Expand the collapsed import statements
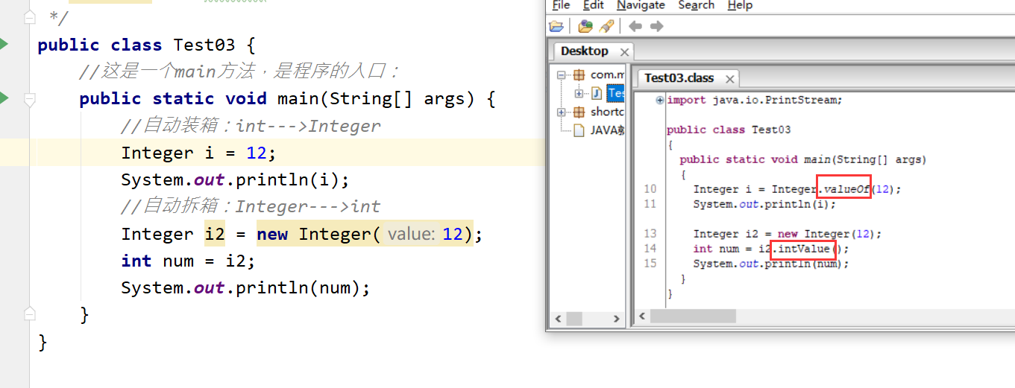1015x388 pixels. tap(660, 100)
